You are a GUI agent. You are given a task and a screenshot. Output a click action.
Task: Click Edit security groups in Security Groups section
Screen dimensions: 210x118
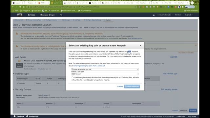169,89
